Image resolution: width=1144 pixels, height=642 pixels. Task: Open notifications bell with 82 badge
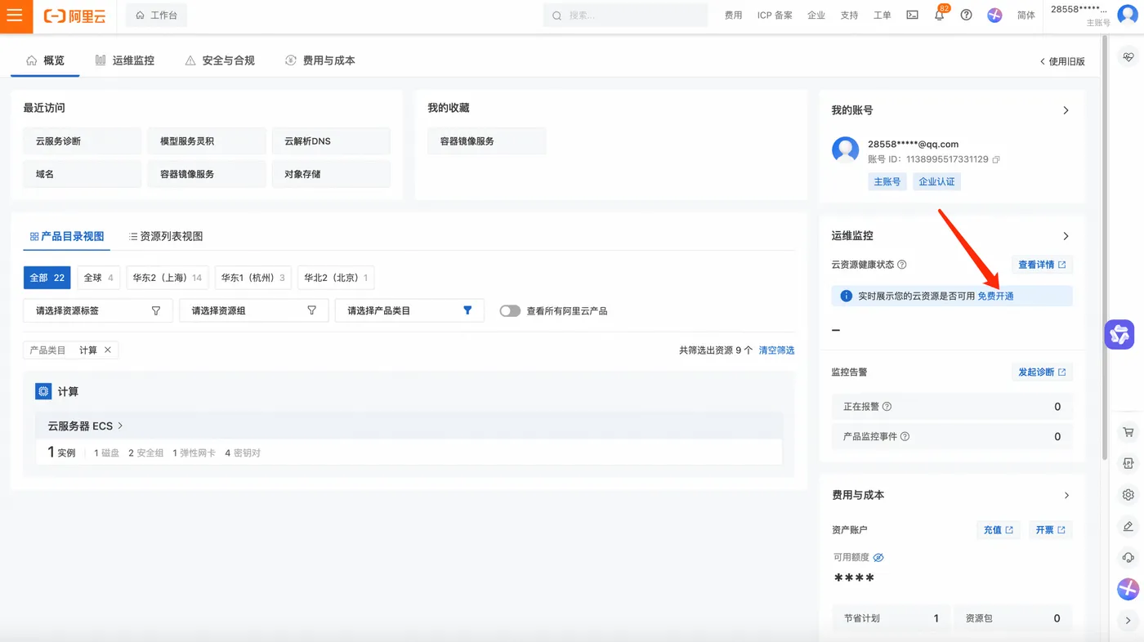pyautogui.click(x=940, y=14)
